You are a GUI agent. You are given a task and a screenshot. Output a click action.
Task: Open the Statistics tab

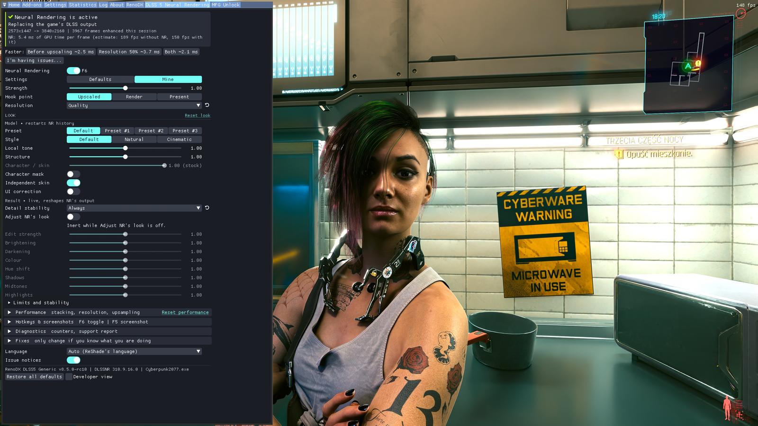82,5
